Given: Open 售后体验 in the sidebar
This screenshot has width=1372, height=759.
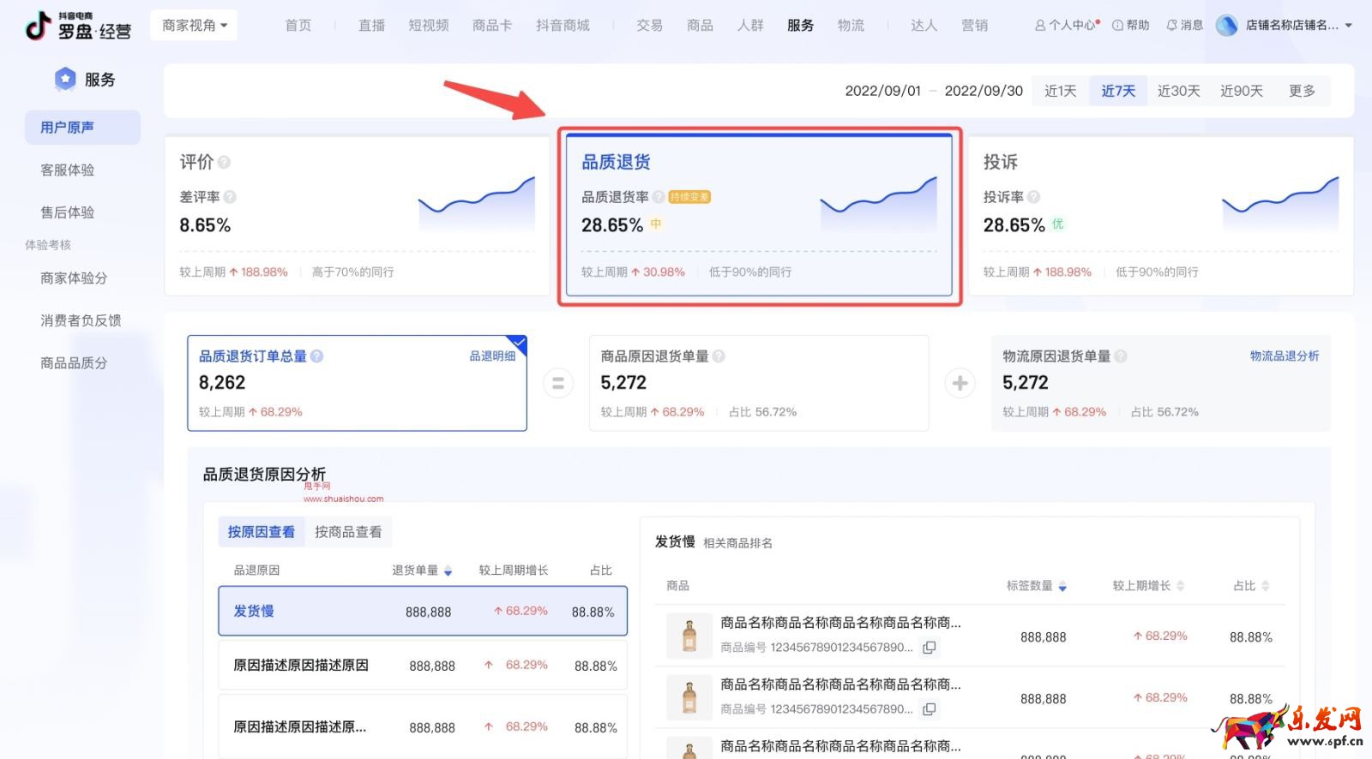Looking at the screenshot, I should point(68,212).
